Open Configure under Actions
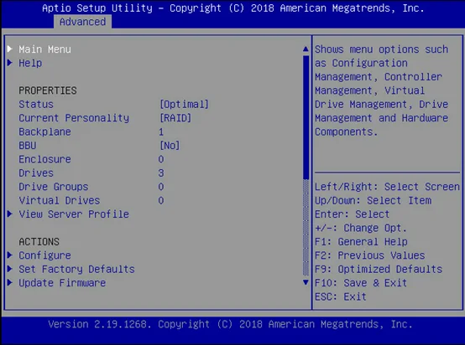The height and width of the screenshot is (345, 465). click(44, 255)
